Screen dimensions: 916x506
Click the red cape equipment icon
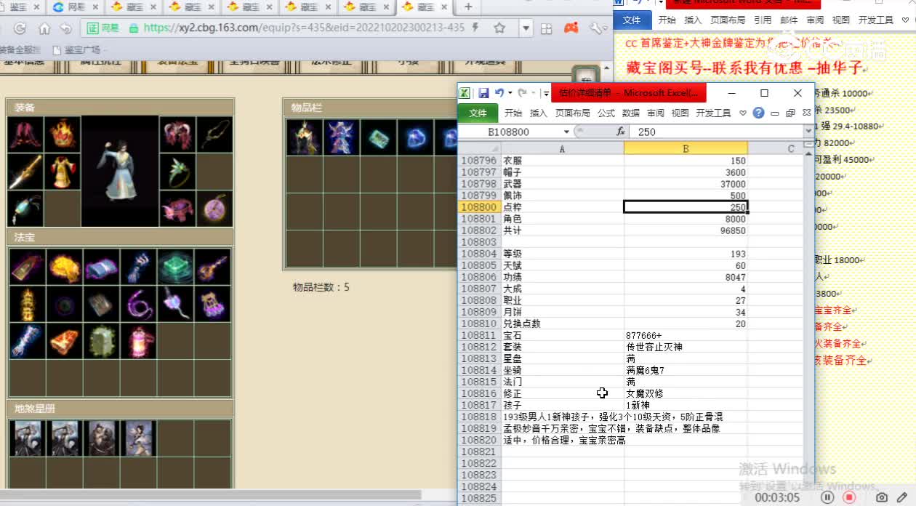coord(25,134)
